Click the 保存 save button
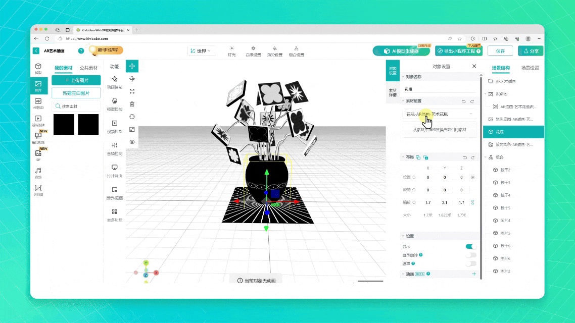 click(500, 51)
